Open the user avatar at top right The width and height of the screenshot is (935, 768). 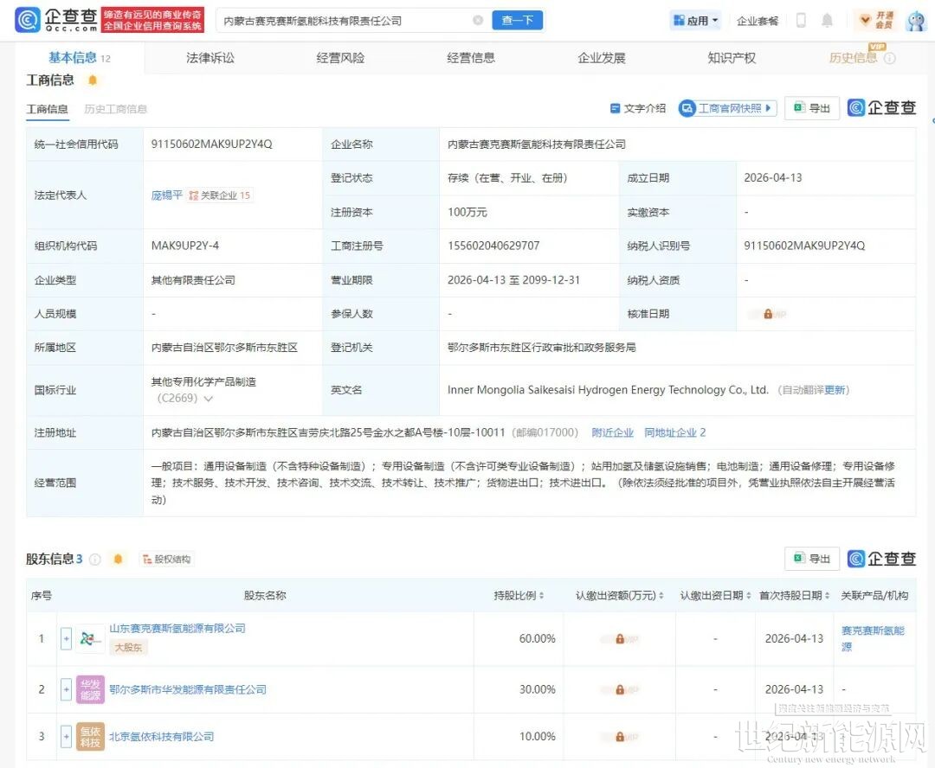pyautogui.click(x=915, y=21)
